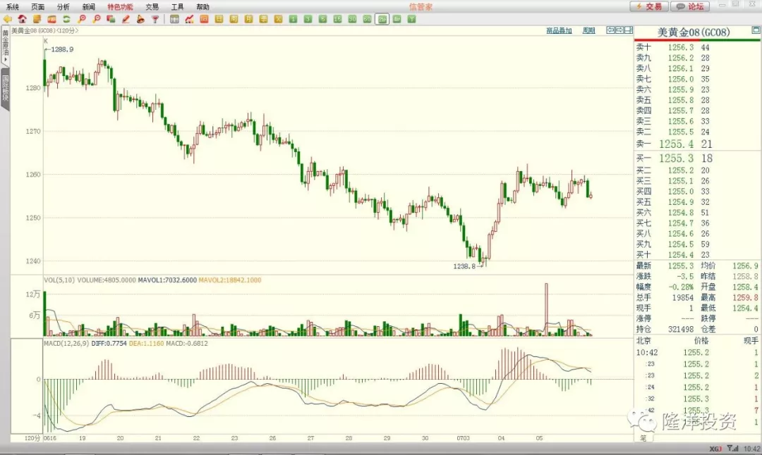Click the yellow stacked pages icon

tap(37, 19)
